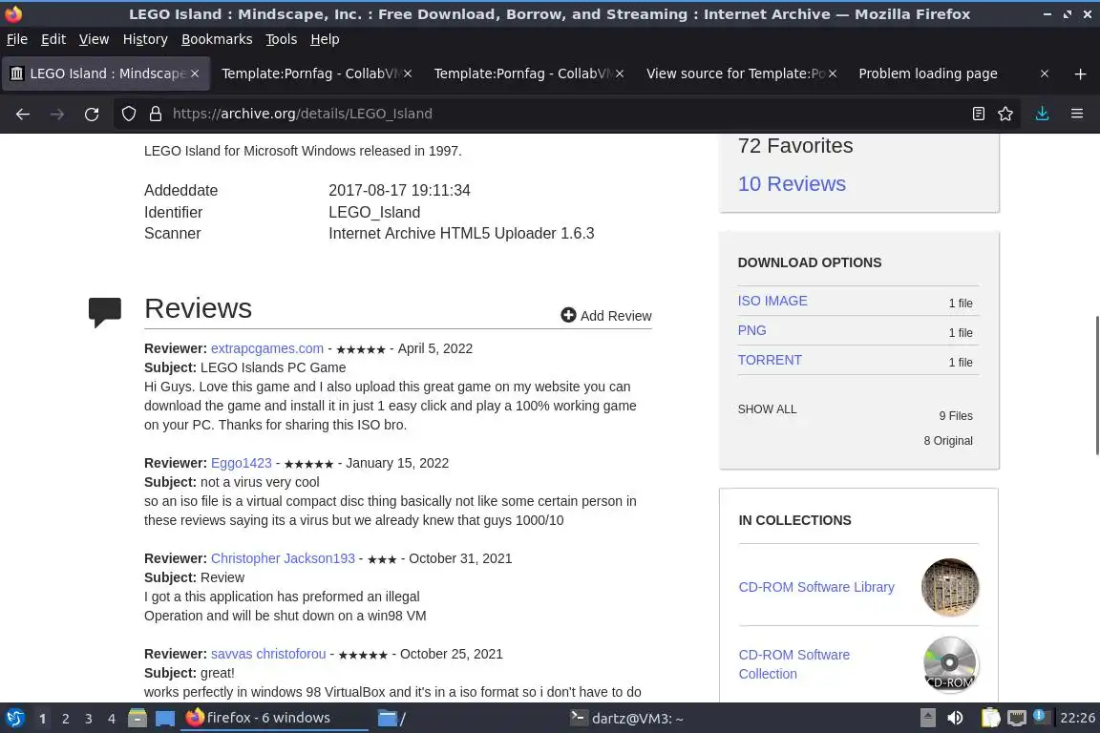Open the Edit menu

[53, 39]
